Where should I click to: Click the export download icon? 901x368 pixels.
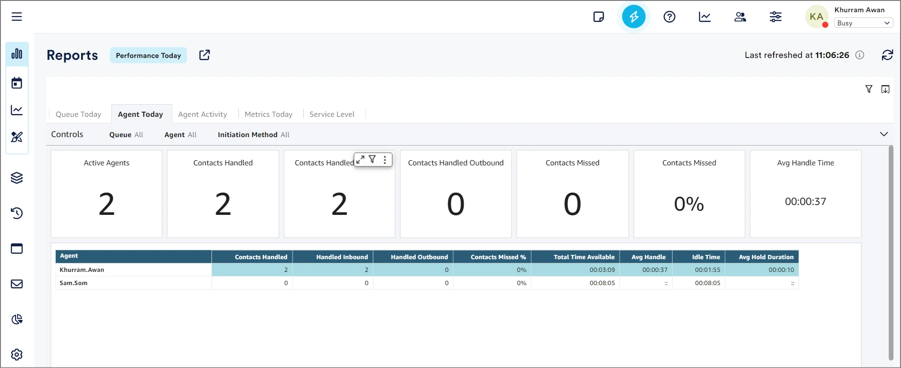tap(885, 89)
